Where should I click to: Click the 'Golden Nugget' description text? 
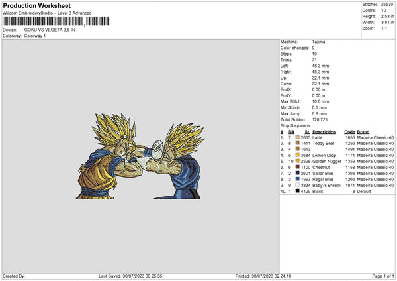(x=327, y=161)
